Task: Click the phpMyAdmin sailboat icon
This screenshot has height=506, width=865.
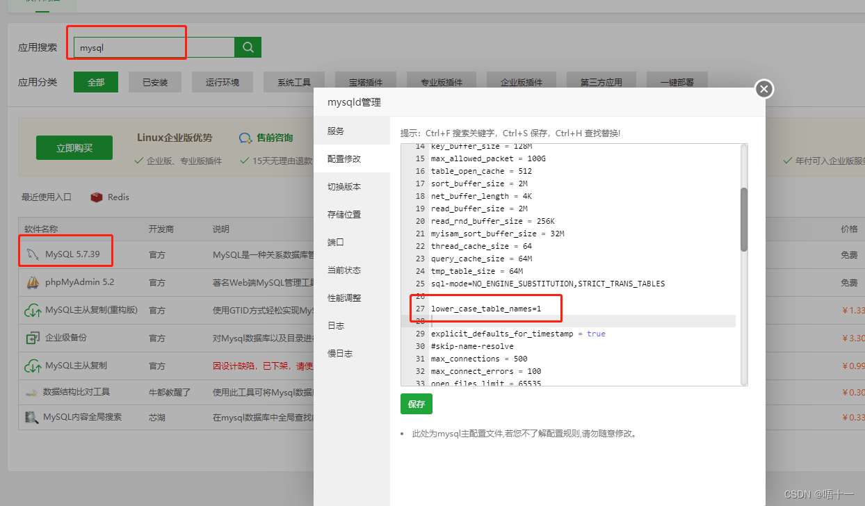Action: click(x=32, y=283)
